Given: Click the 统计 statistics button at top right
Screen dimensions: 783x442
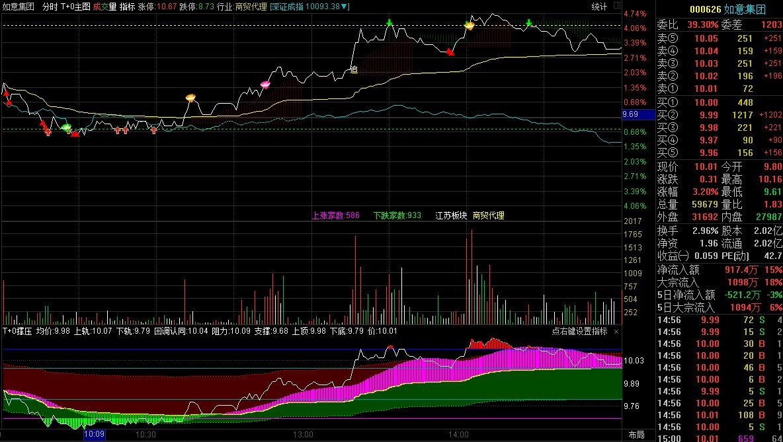Looking at the screenshot, I should click(599, 7).
